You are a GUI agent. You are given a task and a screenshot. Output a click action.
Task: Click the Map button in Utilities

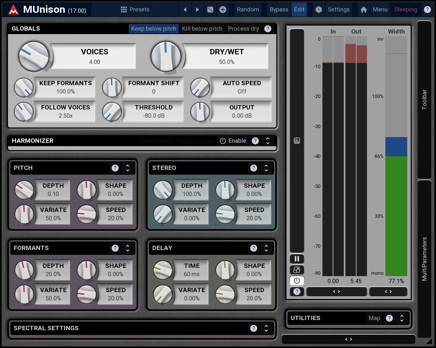(x=374, y=318)
